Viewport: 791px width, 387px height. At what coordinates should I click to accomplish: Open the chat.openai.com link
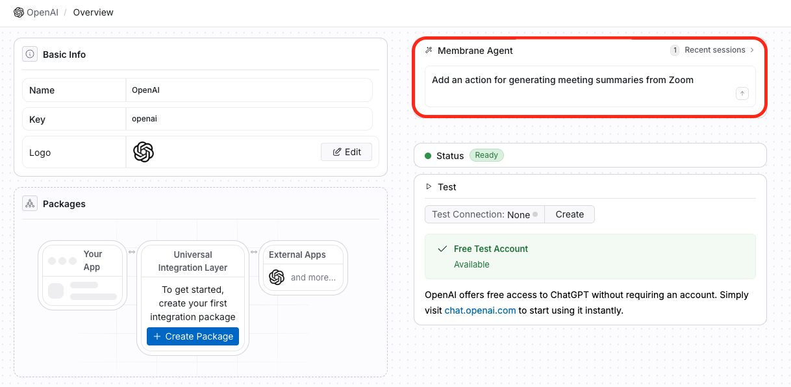(x=480, y=310)
